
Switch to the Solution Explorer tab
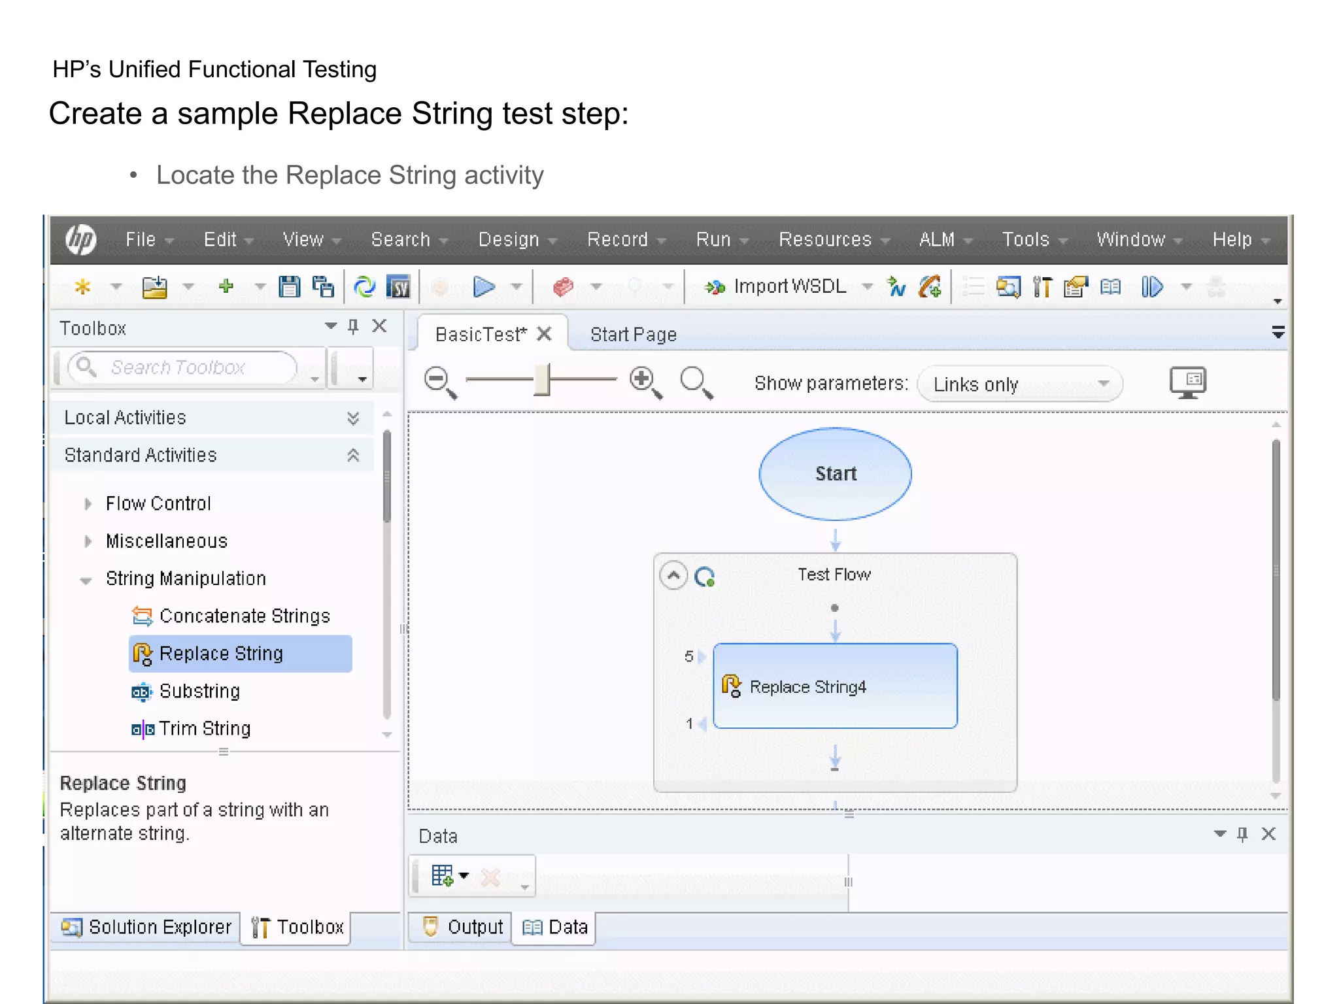click(x=146, y=927)
